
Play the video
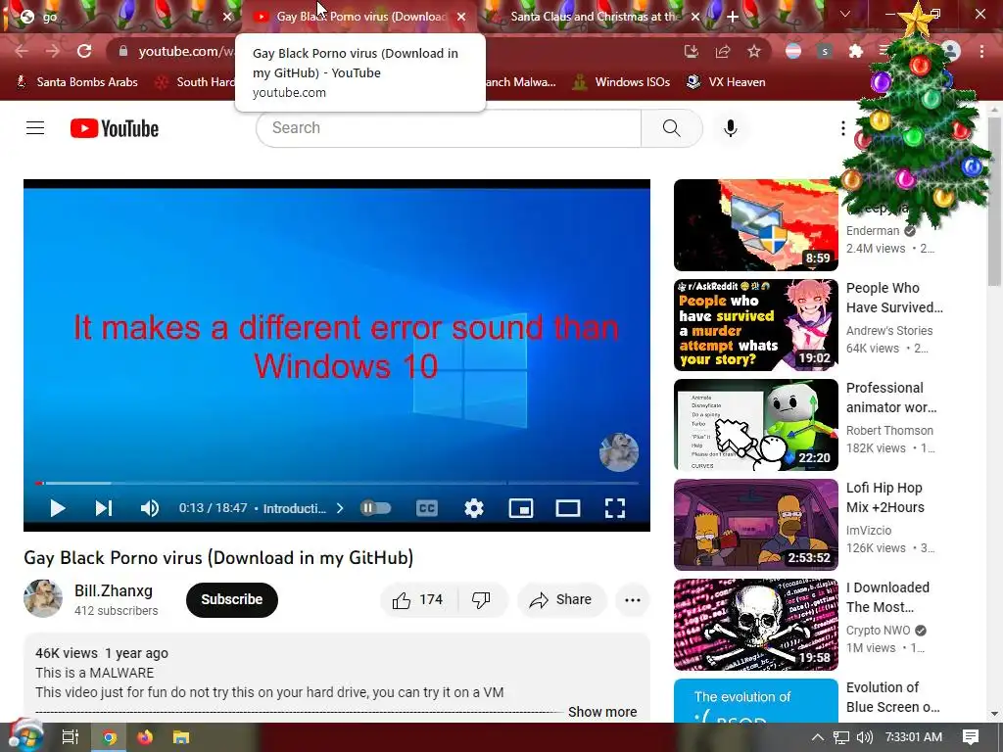pos(58,508)
